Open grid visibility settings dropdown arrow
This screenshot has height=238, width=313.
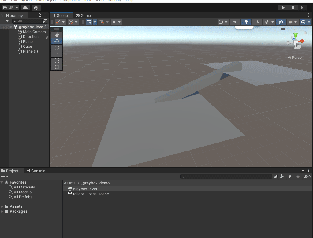click(x=95, y=22)
